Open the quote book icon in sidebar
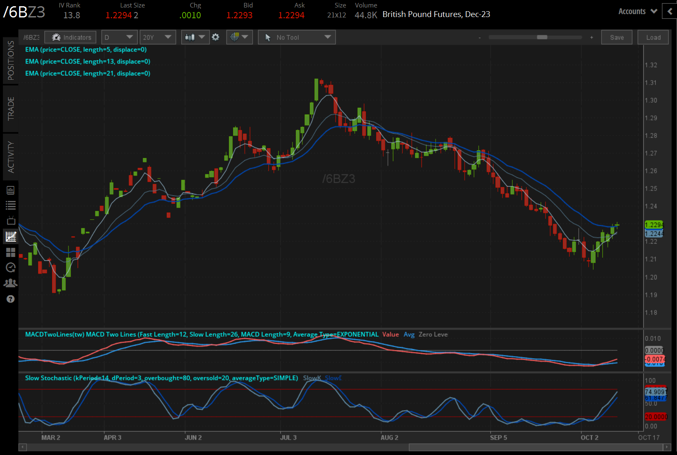 click(11, 191)
